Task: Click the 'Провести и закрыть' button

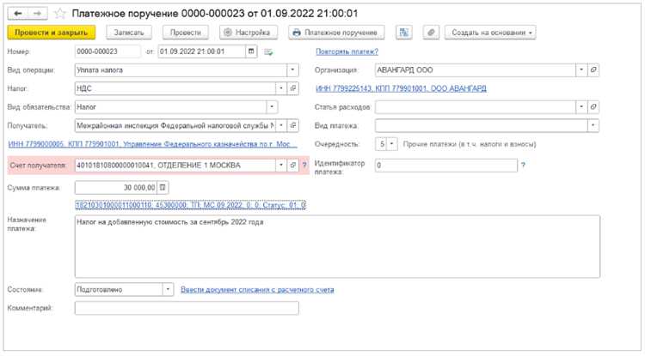Action: [52, 33]
